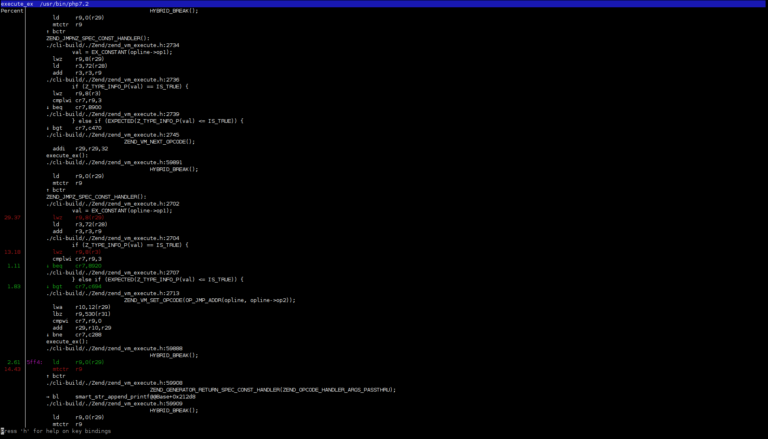Select the 2.61 percent value

coord(14,362)
